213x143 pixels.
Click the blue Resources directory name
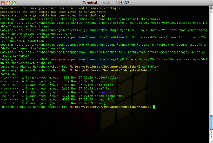click(x=103, y=92)
